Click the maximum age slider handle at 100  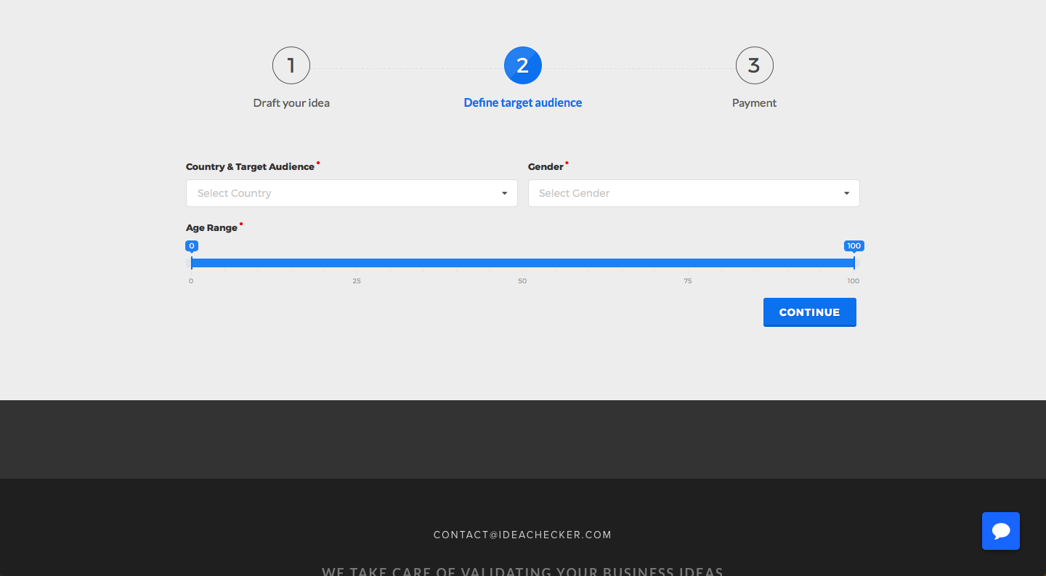coord(854,262)
